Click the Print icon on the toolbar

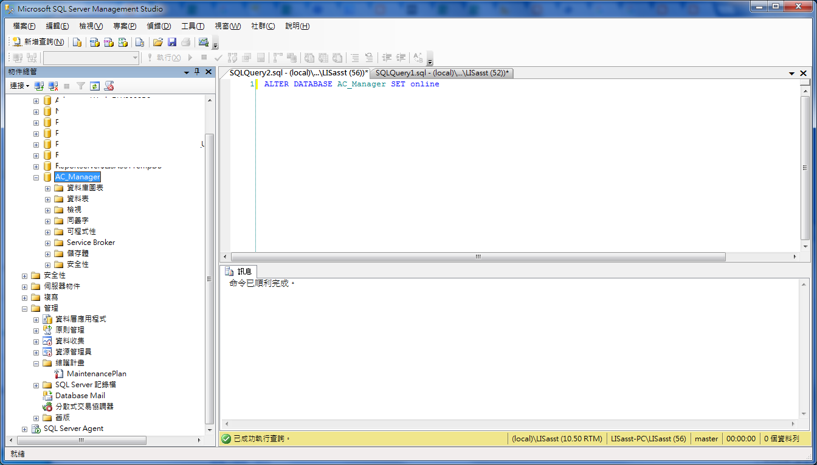click(x=187, y=43)
